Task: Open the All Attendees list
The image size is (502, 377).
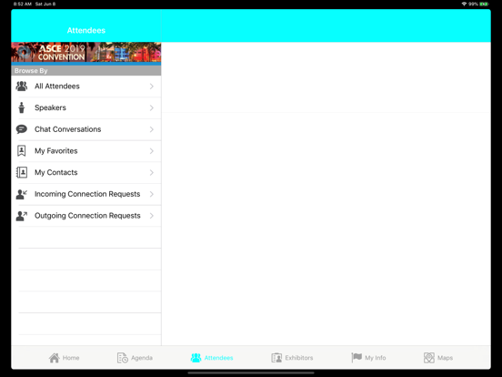Action: pos(86,87)
